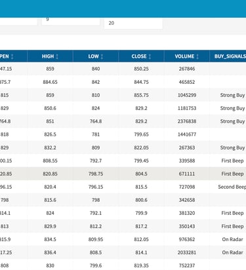The width and height of the screenshot is (246, 270).
Task: Select low value 764.8
Action: pyautogui.click(x=96, y=121)
